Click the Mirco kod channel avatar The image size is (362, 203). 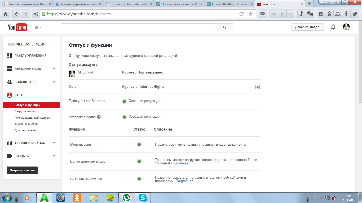[72, 74]
